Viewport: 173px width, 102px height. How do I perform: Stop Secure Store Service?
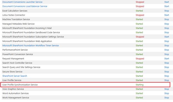167,72
